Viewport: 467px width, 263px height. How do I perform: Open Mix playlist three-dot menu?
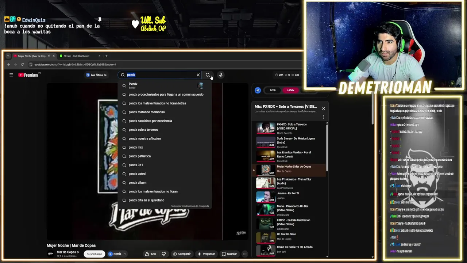coord(323,117)
